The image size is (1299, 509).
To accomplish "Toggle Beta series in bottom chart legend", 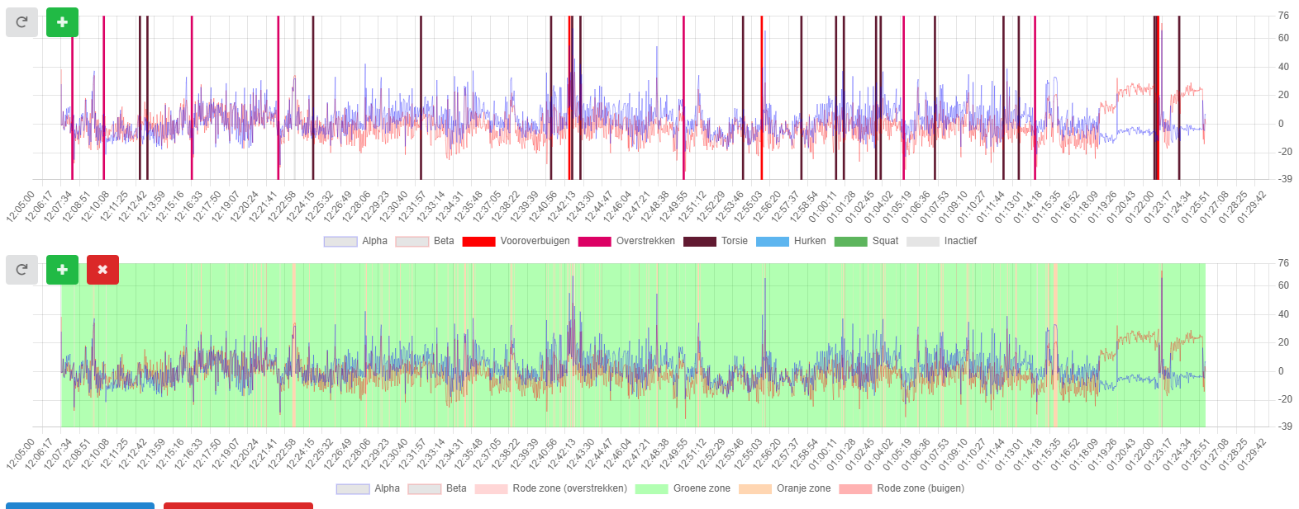I will (437, 488).
